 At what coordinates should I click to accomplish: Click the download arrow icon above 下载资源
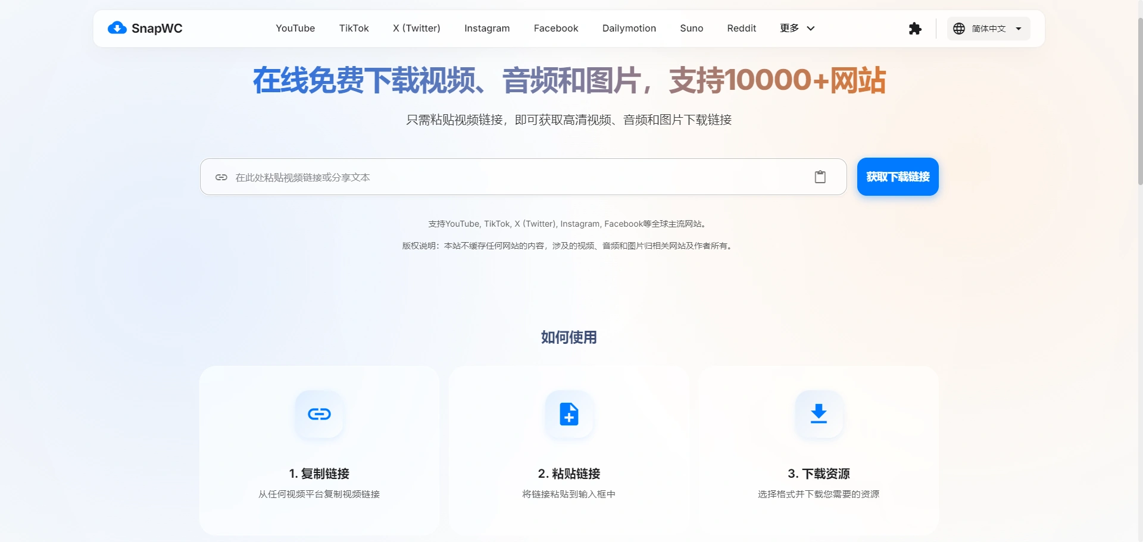pos(819,414)
